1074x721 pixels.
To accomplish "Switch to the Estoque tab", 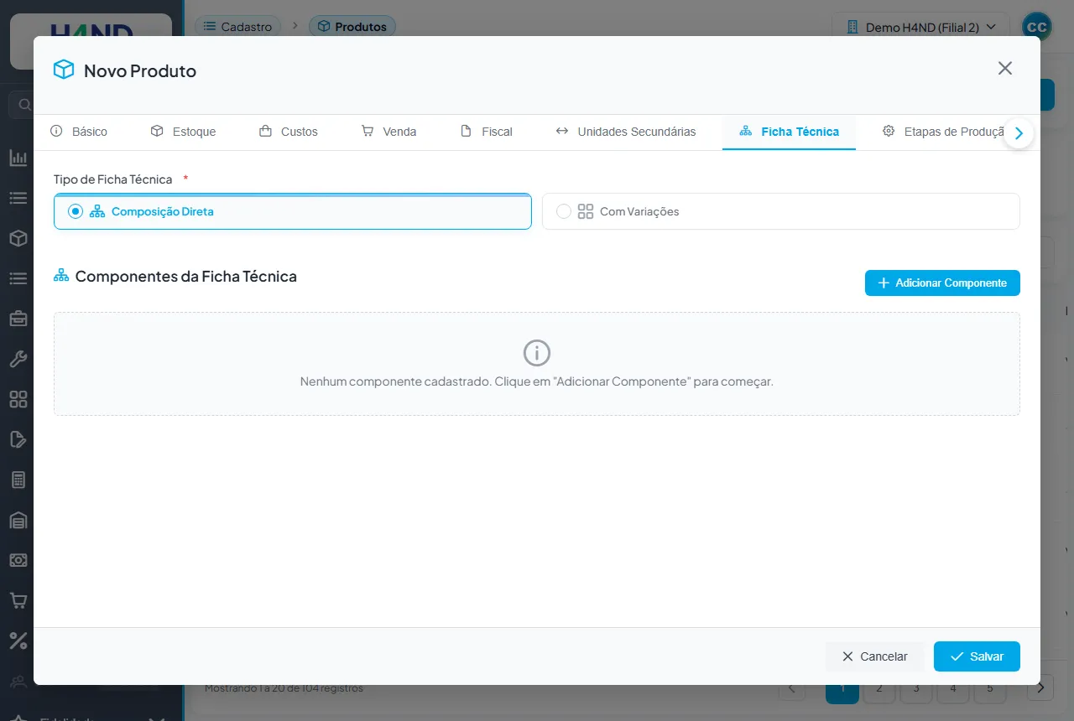I will [x=184, y=132].
